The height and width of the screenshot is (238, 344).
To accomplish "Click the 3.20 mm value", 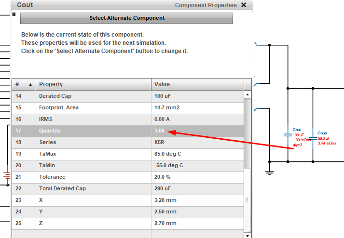I will (x=165, y=200).
